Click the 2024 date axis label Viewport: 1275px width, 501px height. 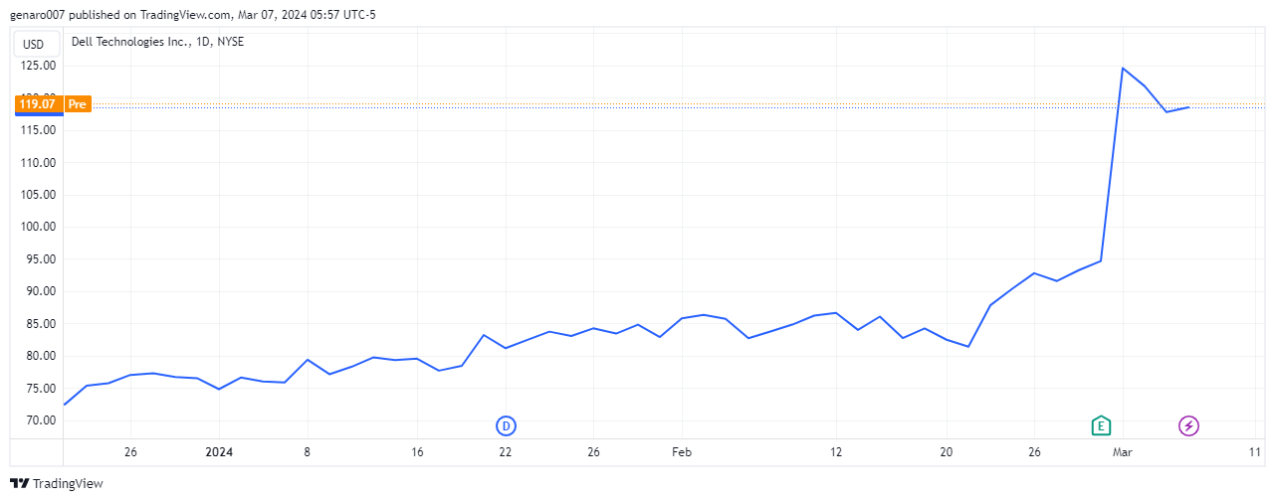[x=219, y=451]
